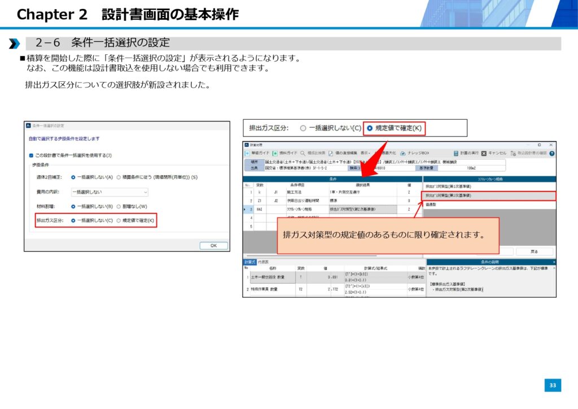
Task: Select 割増なし(W) radio for 材料割増
Action: click(119, 206)
